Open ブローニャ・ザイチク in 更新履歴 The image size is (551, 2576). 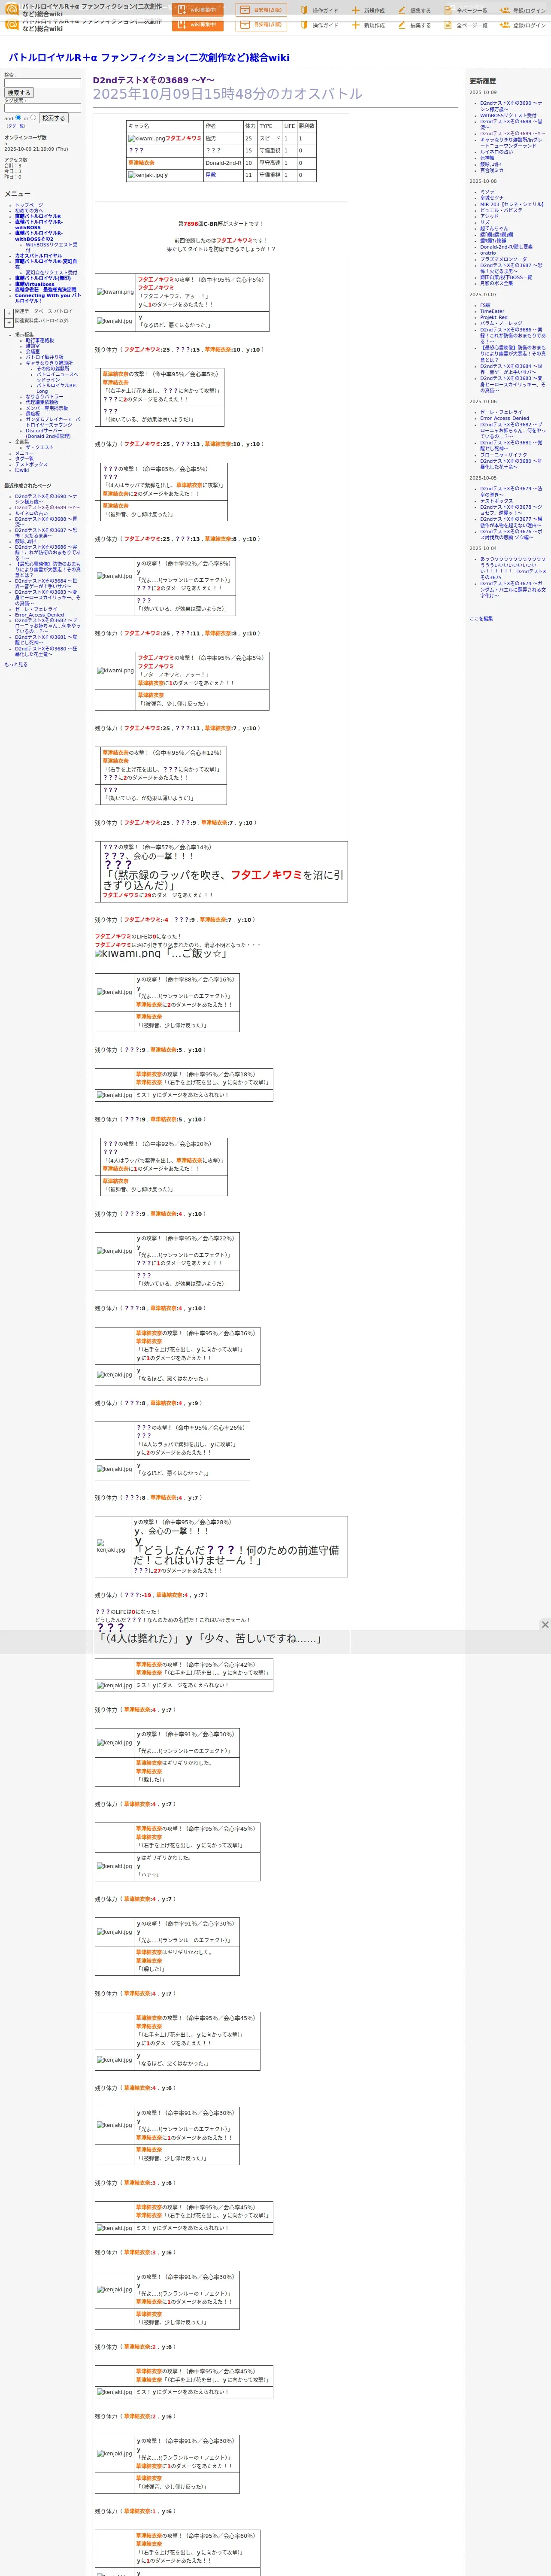coord(504,455)
